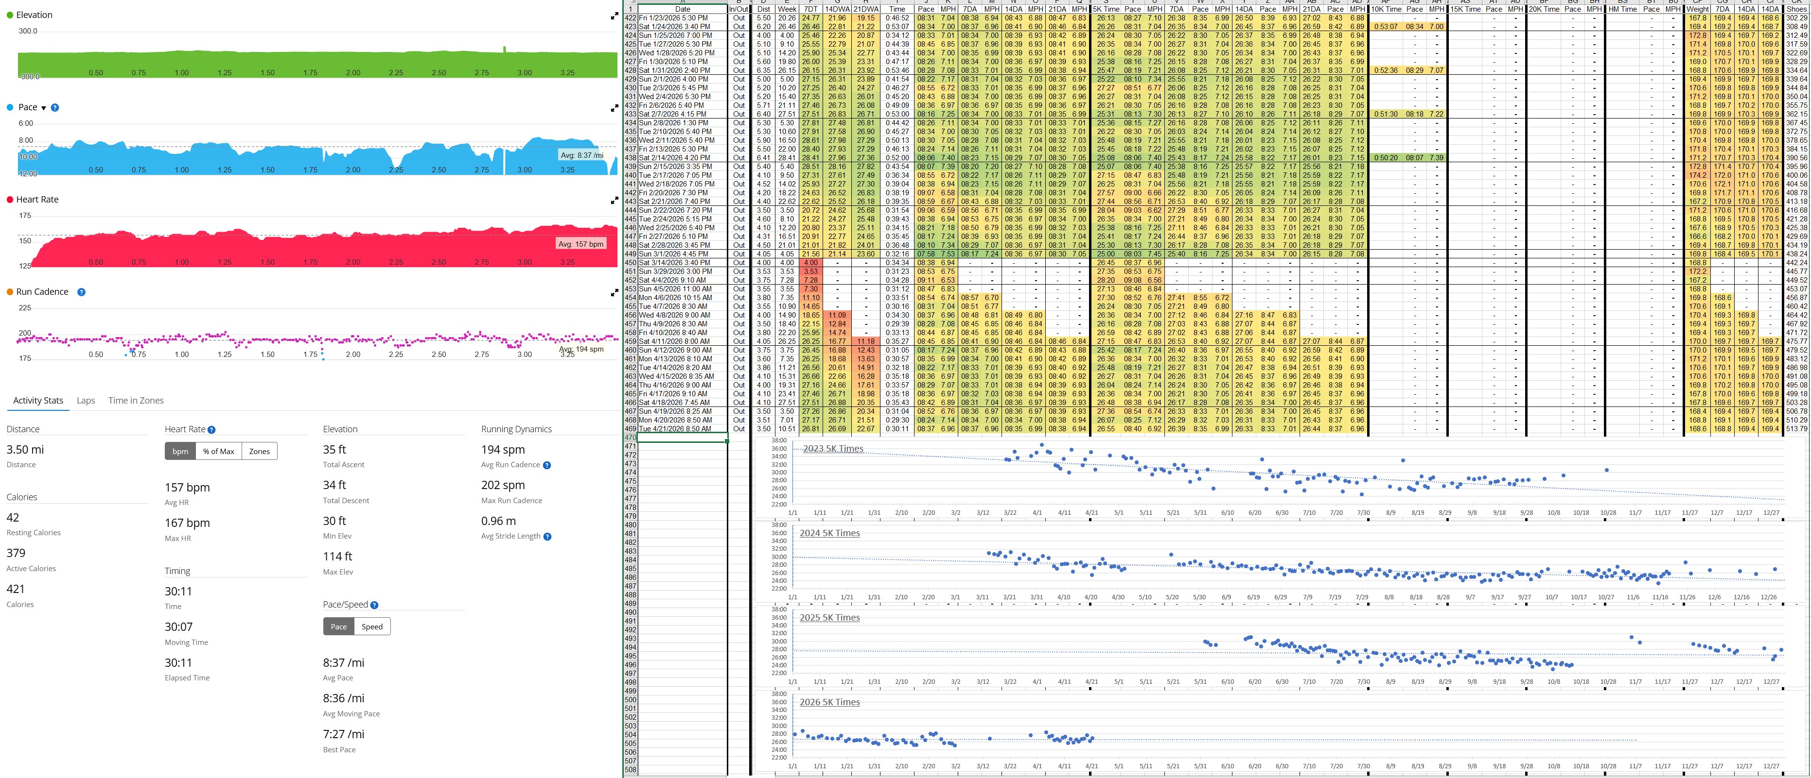Click the red Heart Rate legend dot

(x=10, y=200)
